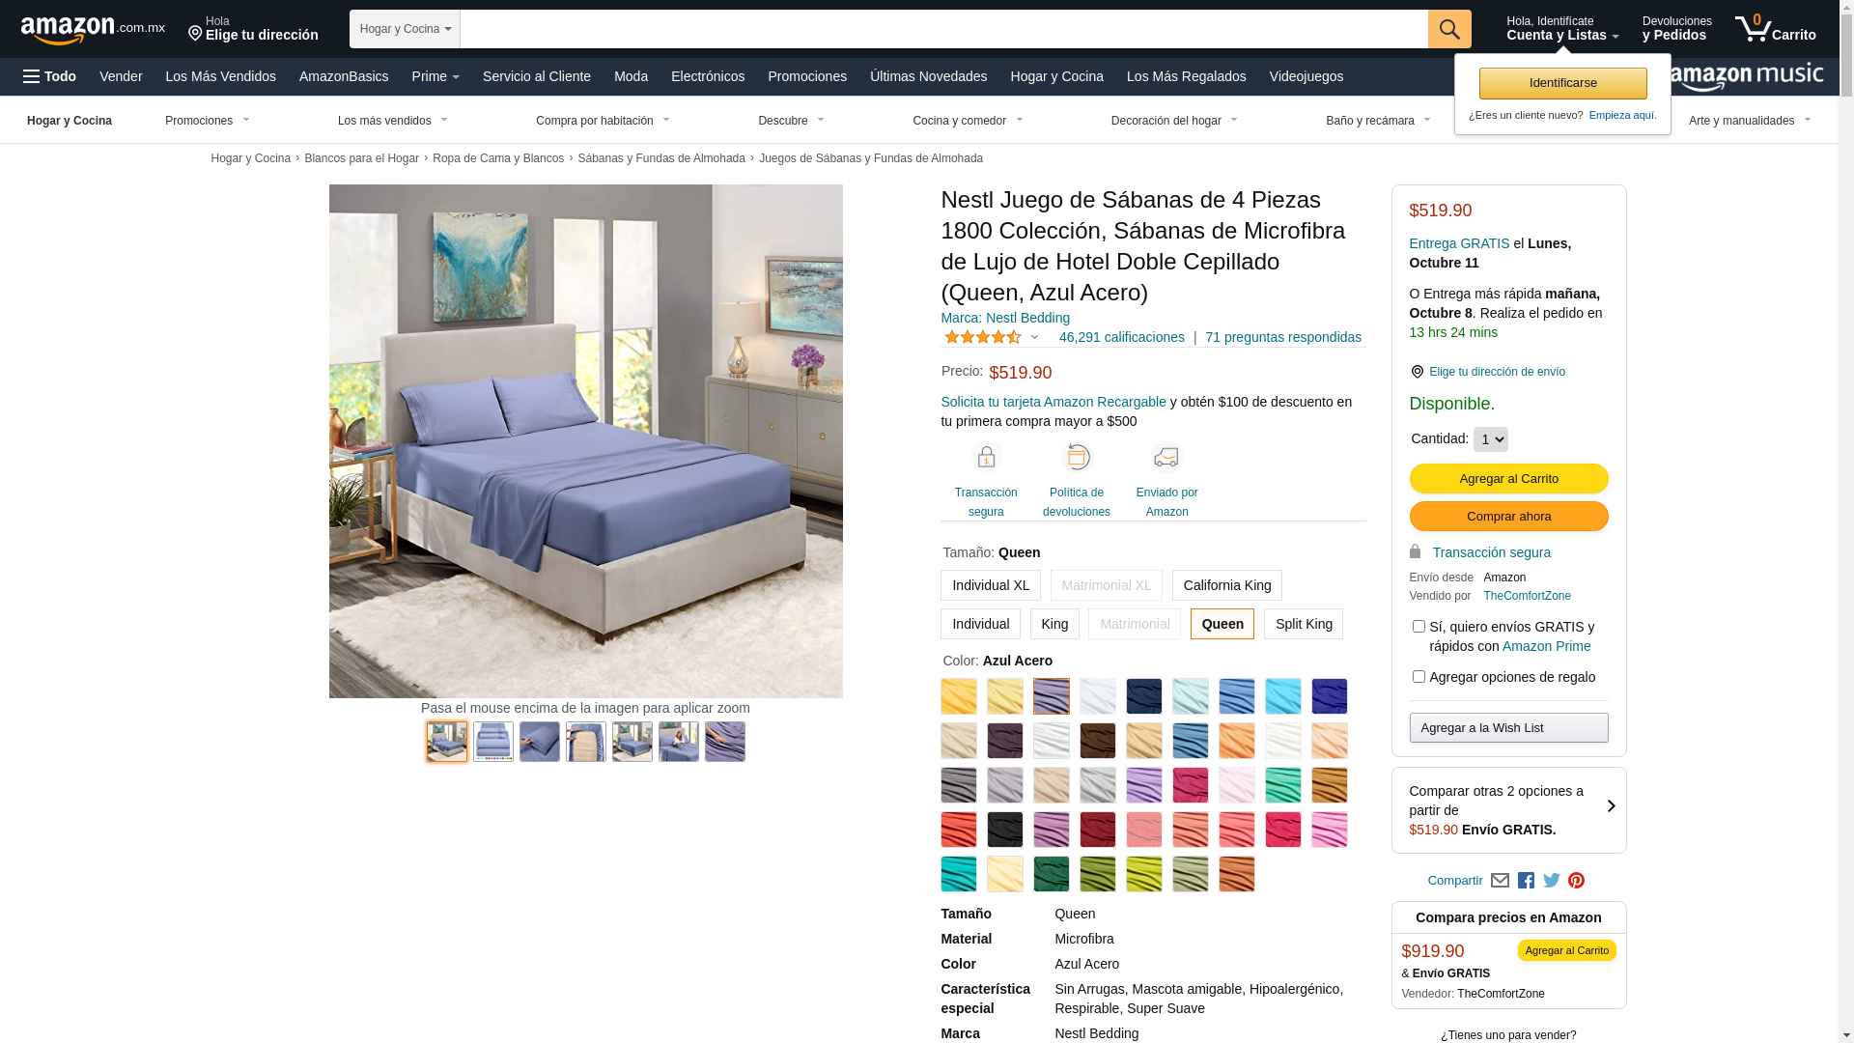1854x1043 pixels.
Task: Select the California King size option
Action: coord(1227,585)
